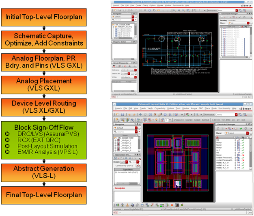The height and width of the screenshot is (216, 254).
Task: Click the open folder icon in Layout toolbar
Action: (x=117, y=114)
